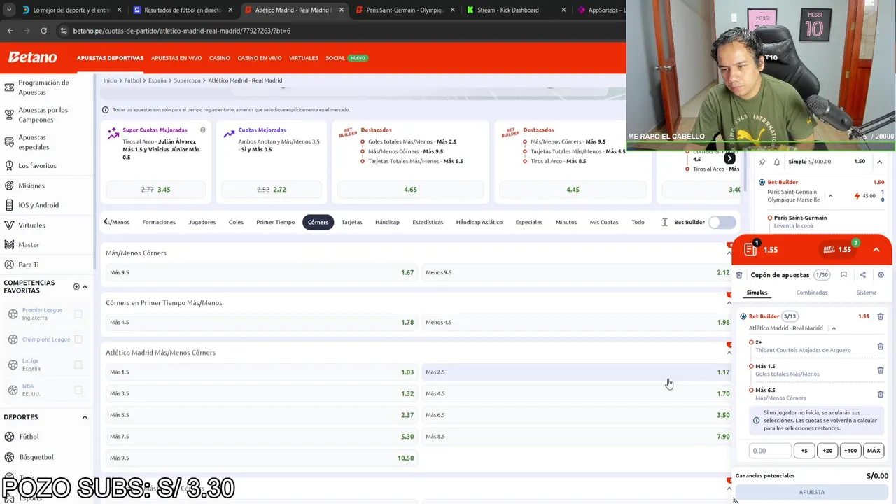Open Básquetbol in the Deportes list
This screenshot has width=896, height=504.
pos(36,457)
